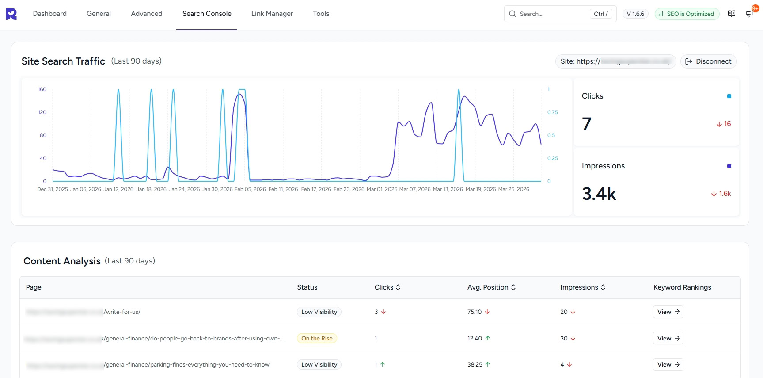The height and width of the screenshot is (378, 763).
Task: Sort by Avg. Position column
Action: click(491, 287)
